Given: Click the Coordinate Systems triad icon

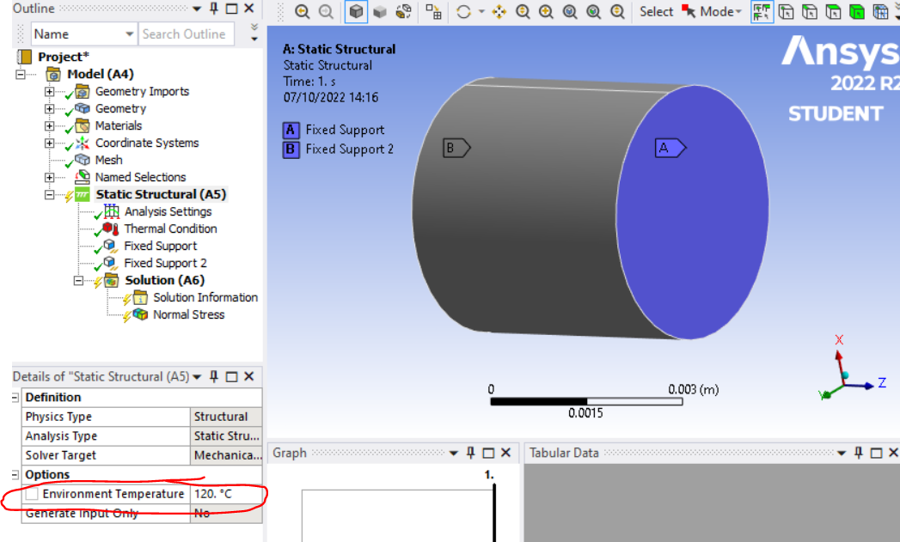Looking at the screenshot, I should click(x=83, y=143).
